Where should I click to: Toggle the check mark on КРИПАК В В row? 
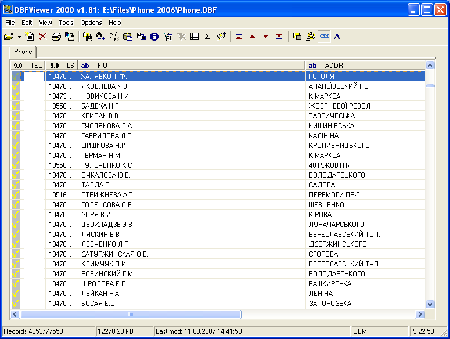tap(16, 116)
